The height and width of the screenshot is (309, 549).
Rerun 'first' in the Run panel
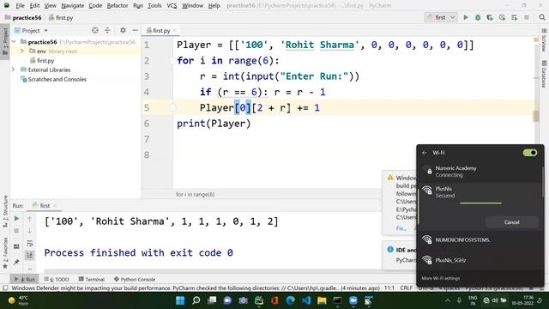pyautogui.click(x=16, y=219)
